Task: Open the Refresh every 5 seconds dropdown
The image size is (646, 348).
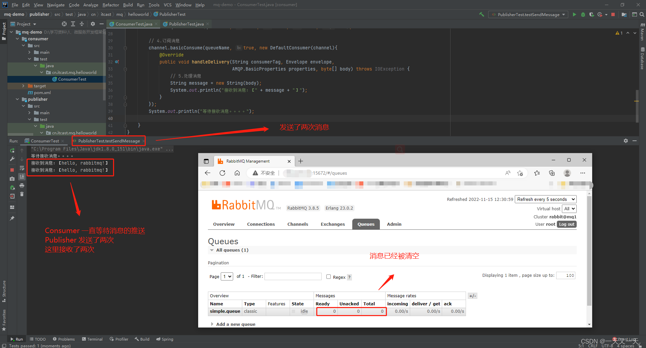Action: pyautogui.click(x=545, y=199)
